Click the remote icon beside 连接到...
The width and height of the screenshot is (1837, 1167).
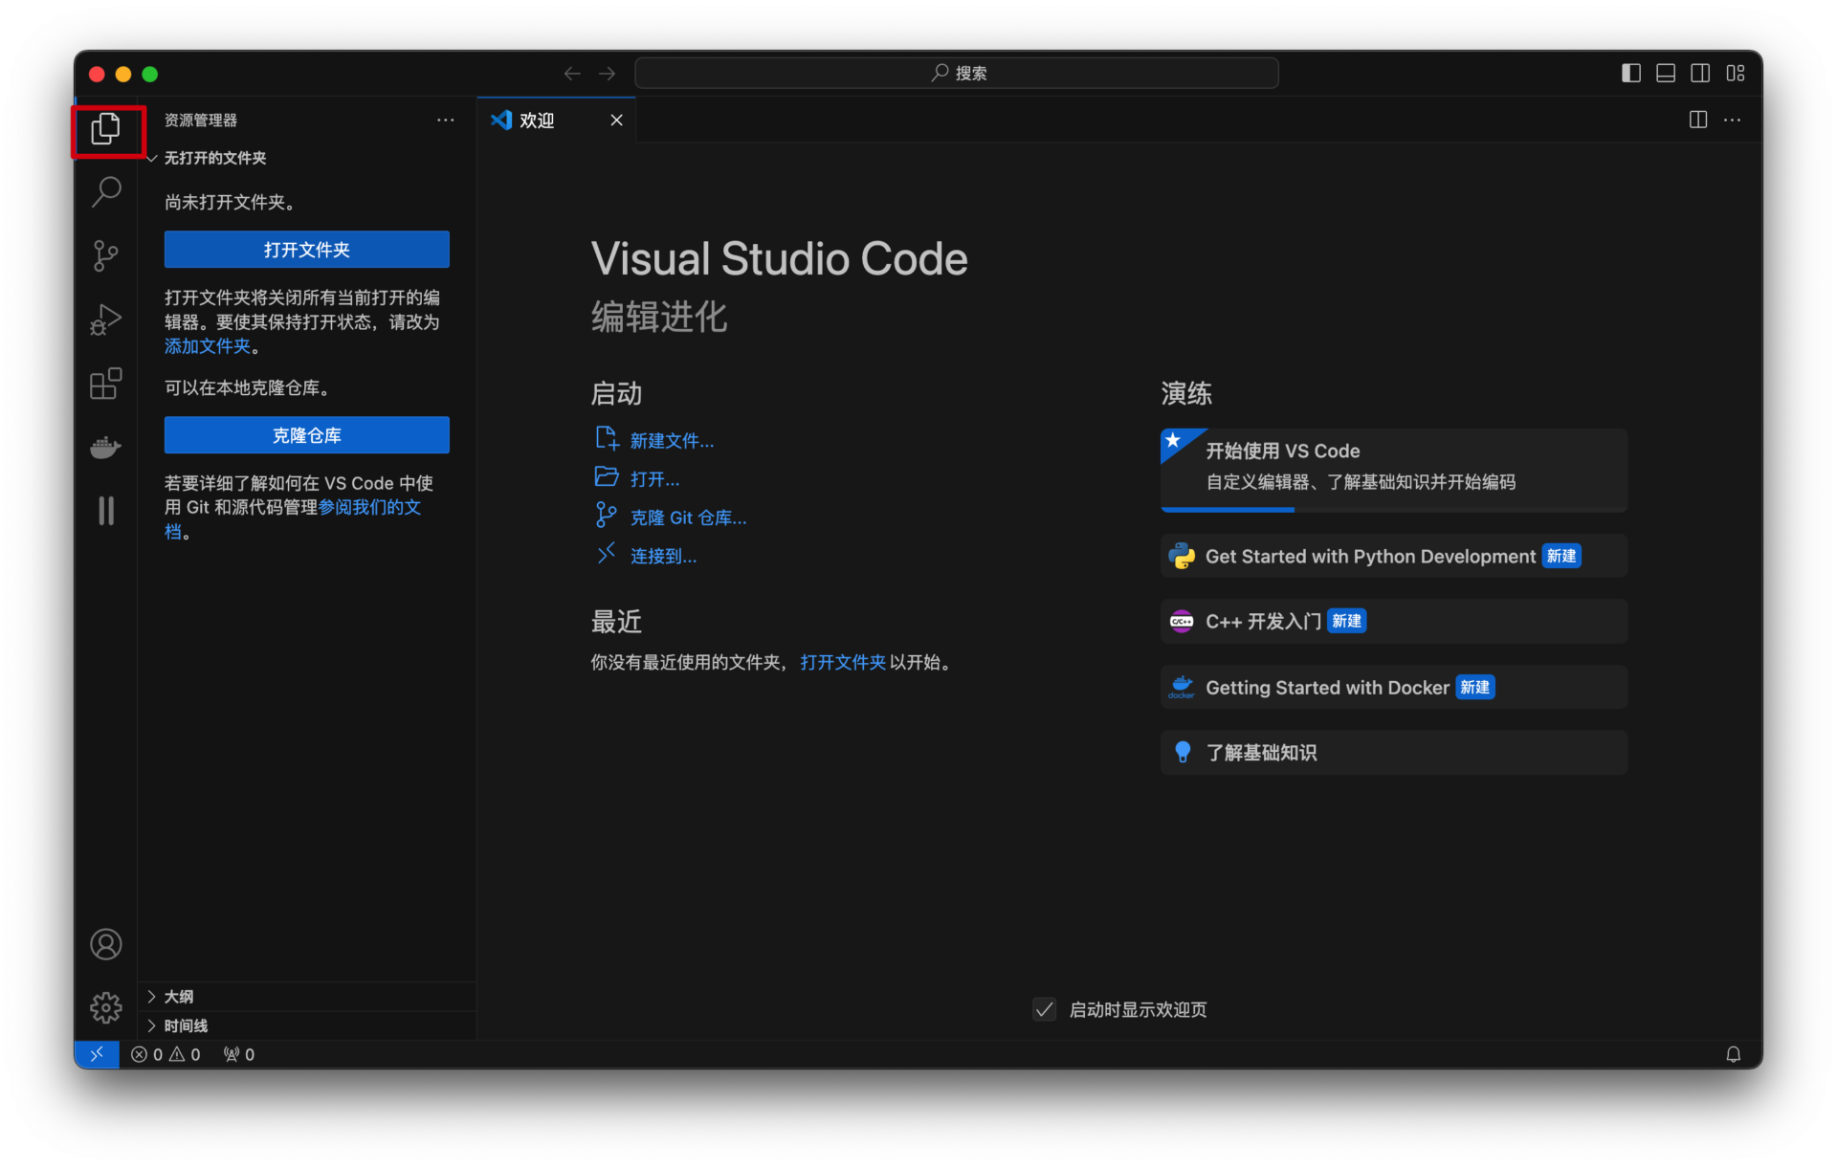click(607, 553)
